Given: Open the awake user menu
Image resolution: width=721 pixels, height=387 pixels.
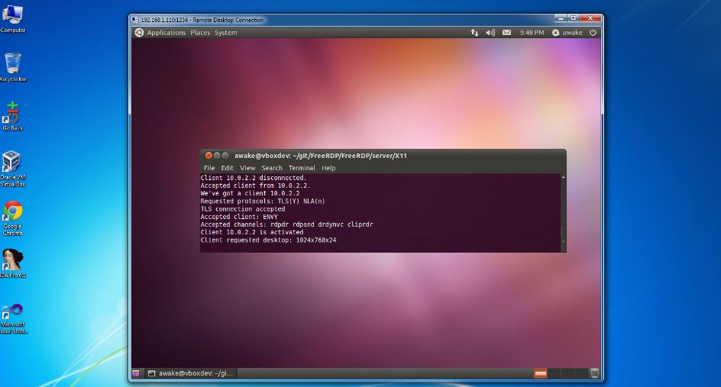Looking at the screenshot, I should tap(567, 33).
